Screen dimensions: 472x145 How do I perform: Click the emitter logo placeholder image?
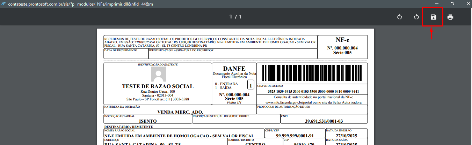click(158, 74)
